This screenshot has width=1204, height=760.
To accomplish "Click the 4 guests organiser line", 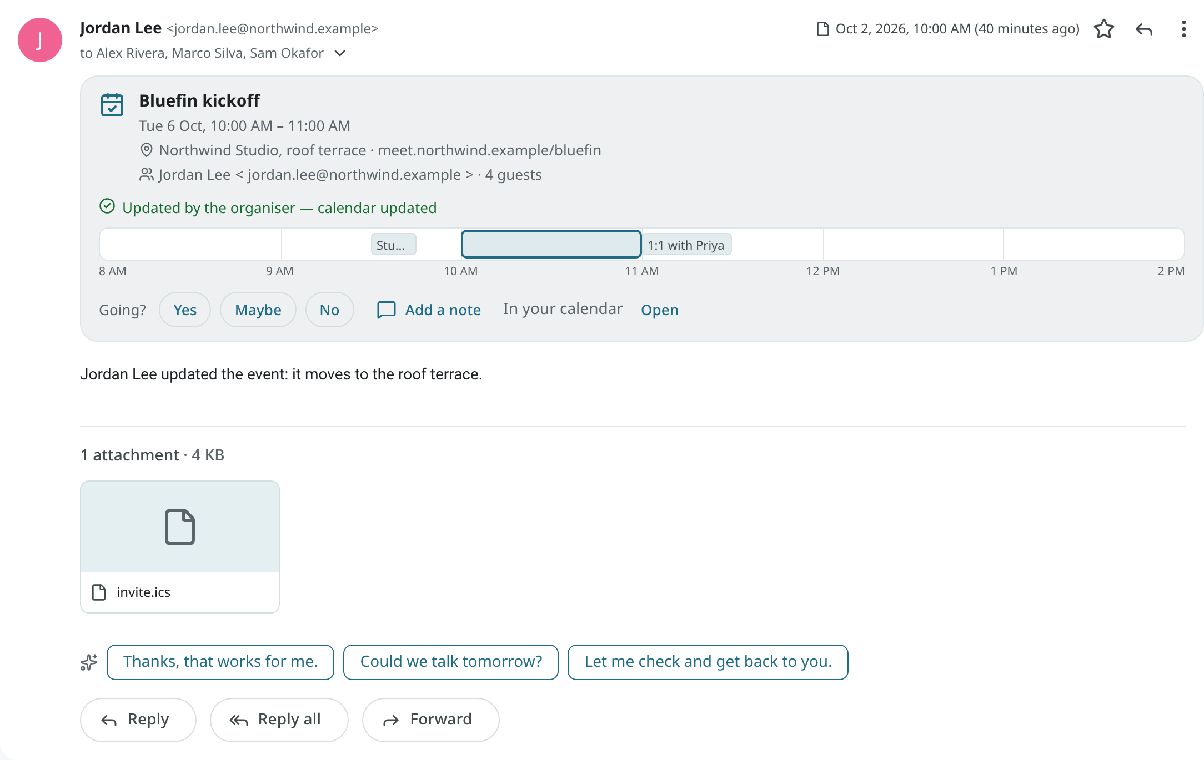I will (x=350, y=175).
